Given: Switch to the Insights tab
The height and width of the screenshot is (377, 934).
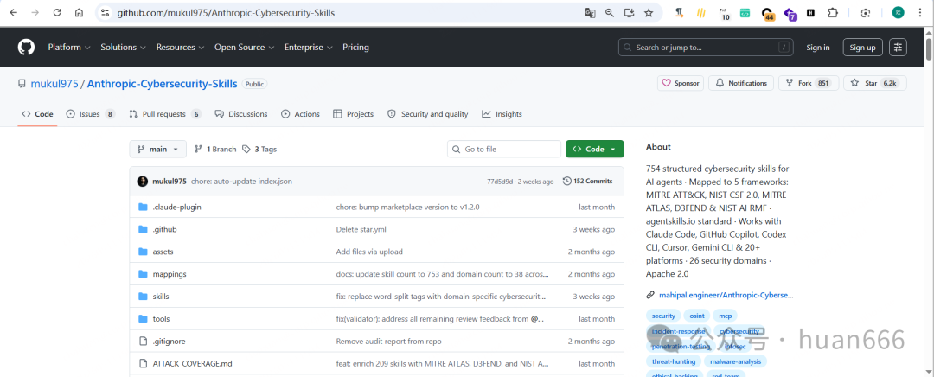Looking at the screenshot, I should (502, 114).
